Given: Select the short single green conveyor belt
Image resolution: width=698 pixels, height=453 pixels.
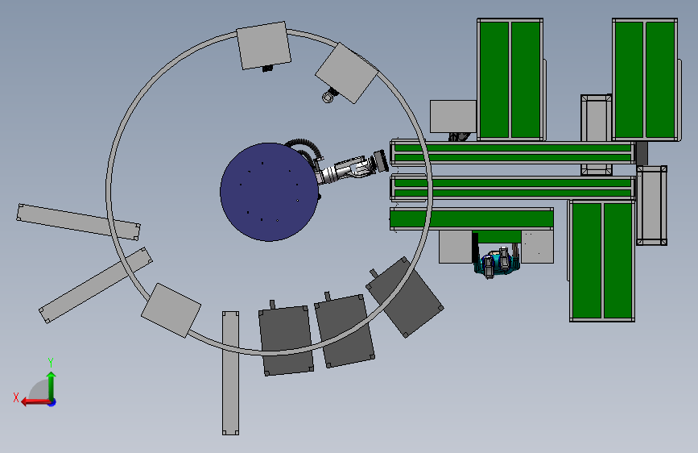Looking at the screenshot, I should [472, 219].
